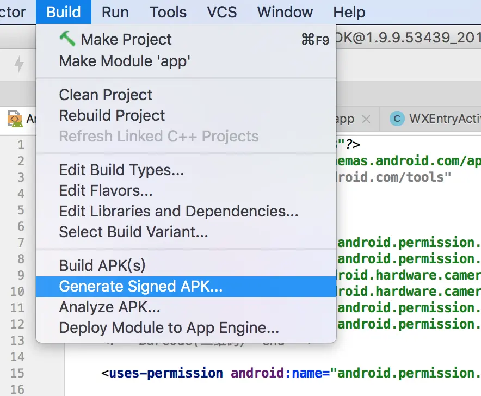Choose Select Build Variant
This screenshot has width=481, height=396.
pos(133,232)
